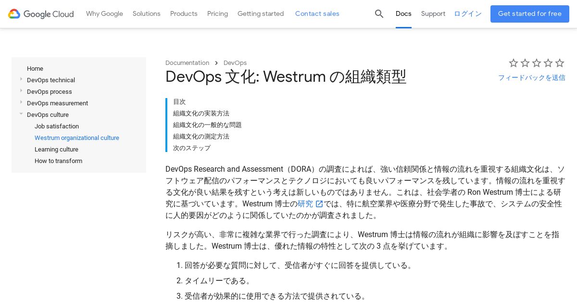Screen dimensions: 577x303
Task: Open Learning culture page
Action: coord(56,150)
